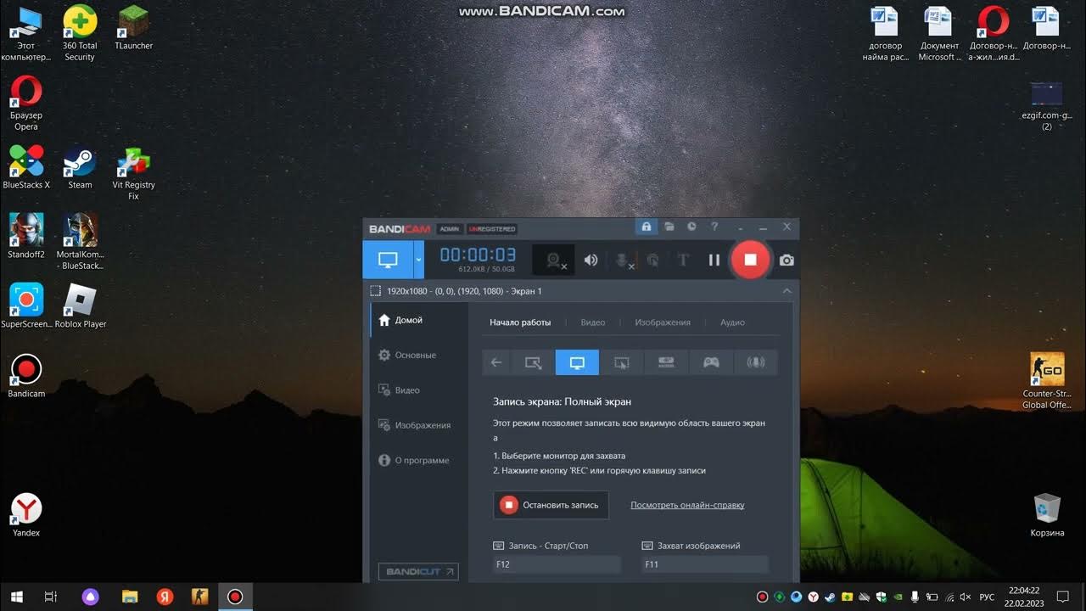Open the TLauncher desktop icon
Image resolution: width=1086 pixels, height=611 pixels.
[x=133, y=28]
